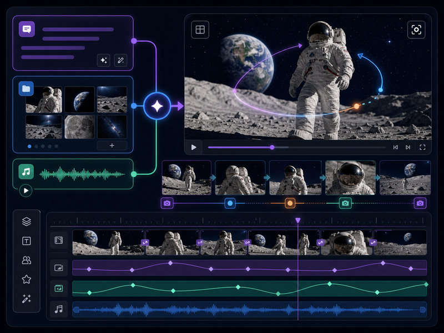Select the helmet close-up clip in video track
This screenshot has height=333, width=444.
coord(346,243)
